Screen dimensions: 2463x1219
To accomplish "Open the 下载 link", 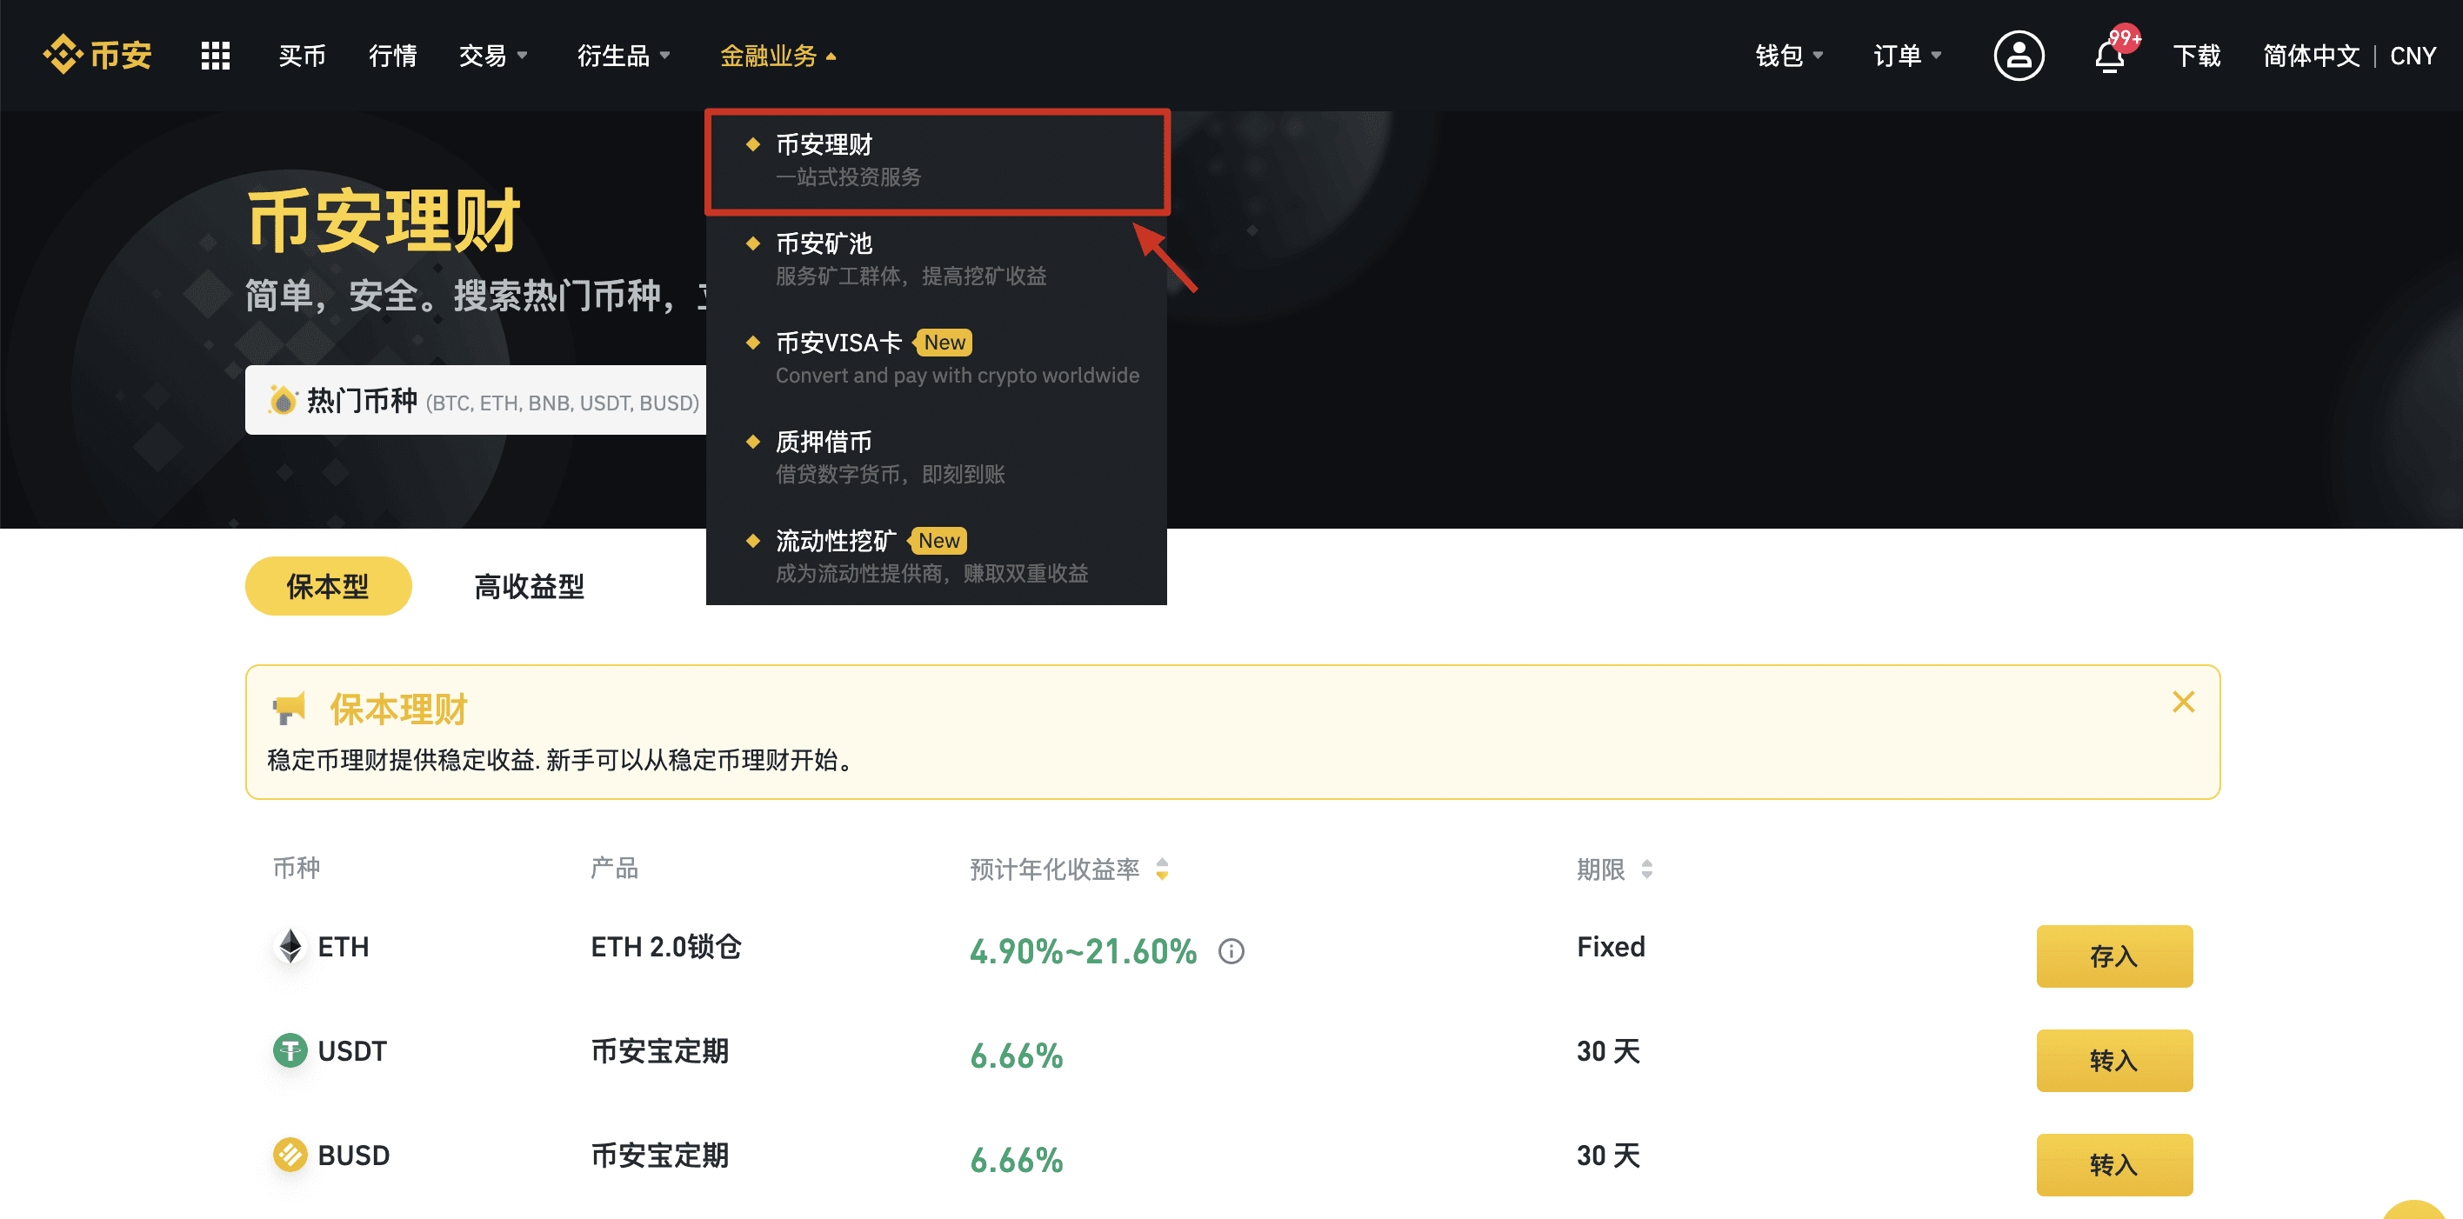I will (x=2196, y=56).
